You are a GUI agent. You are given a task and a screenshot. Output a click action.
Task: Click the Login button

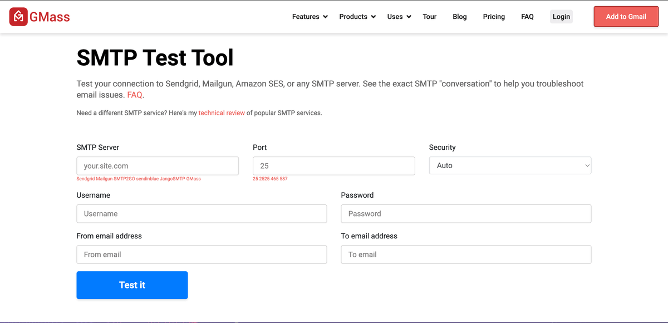click(561, 17)
